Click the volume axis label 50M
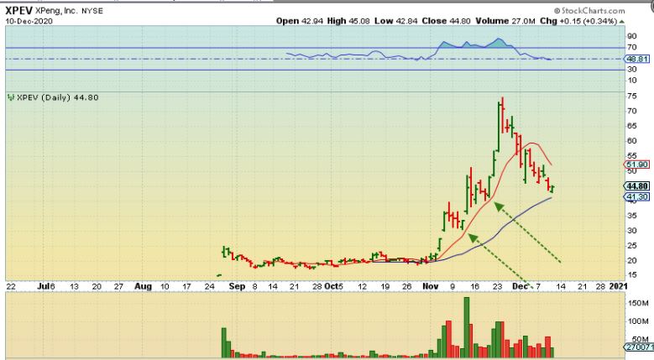Screen dimensions: 654x360 [641, 339]
